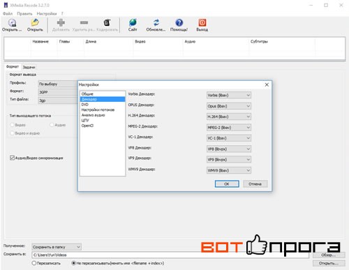Open the Править menu
The image size is (349, 270).
click(24, 13)
